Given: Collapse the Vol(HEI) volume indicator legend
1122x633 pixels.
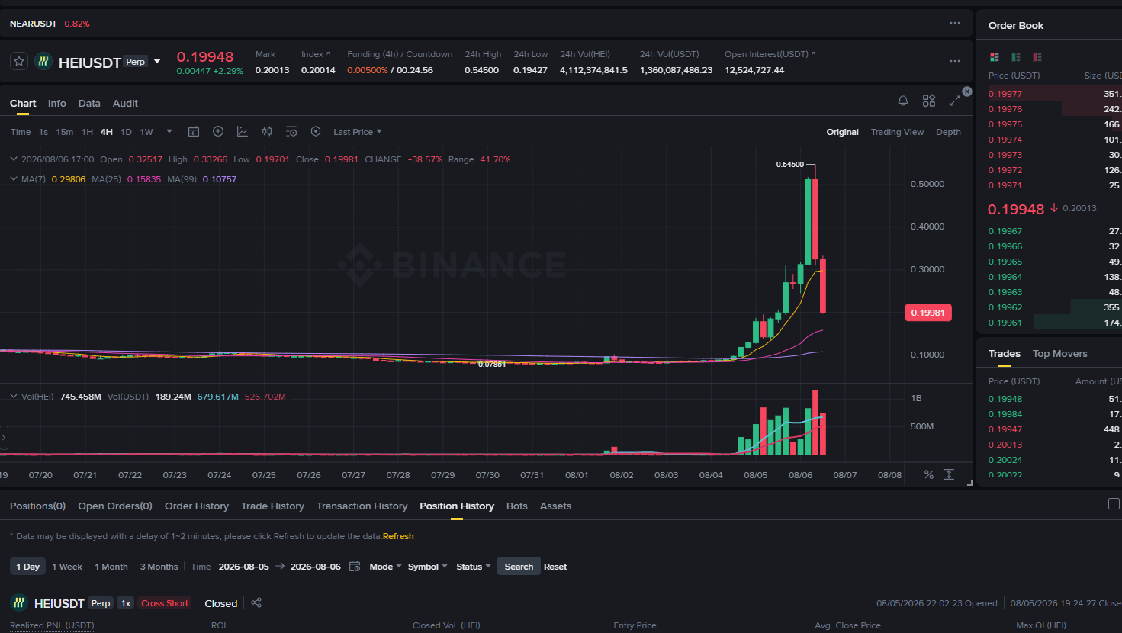Looking at the screenshot, I should click(x=14, y=397).
